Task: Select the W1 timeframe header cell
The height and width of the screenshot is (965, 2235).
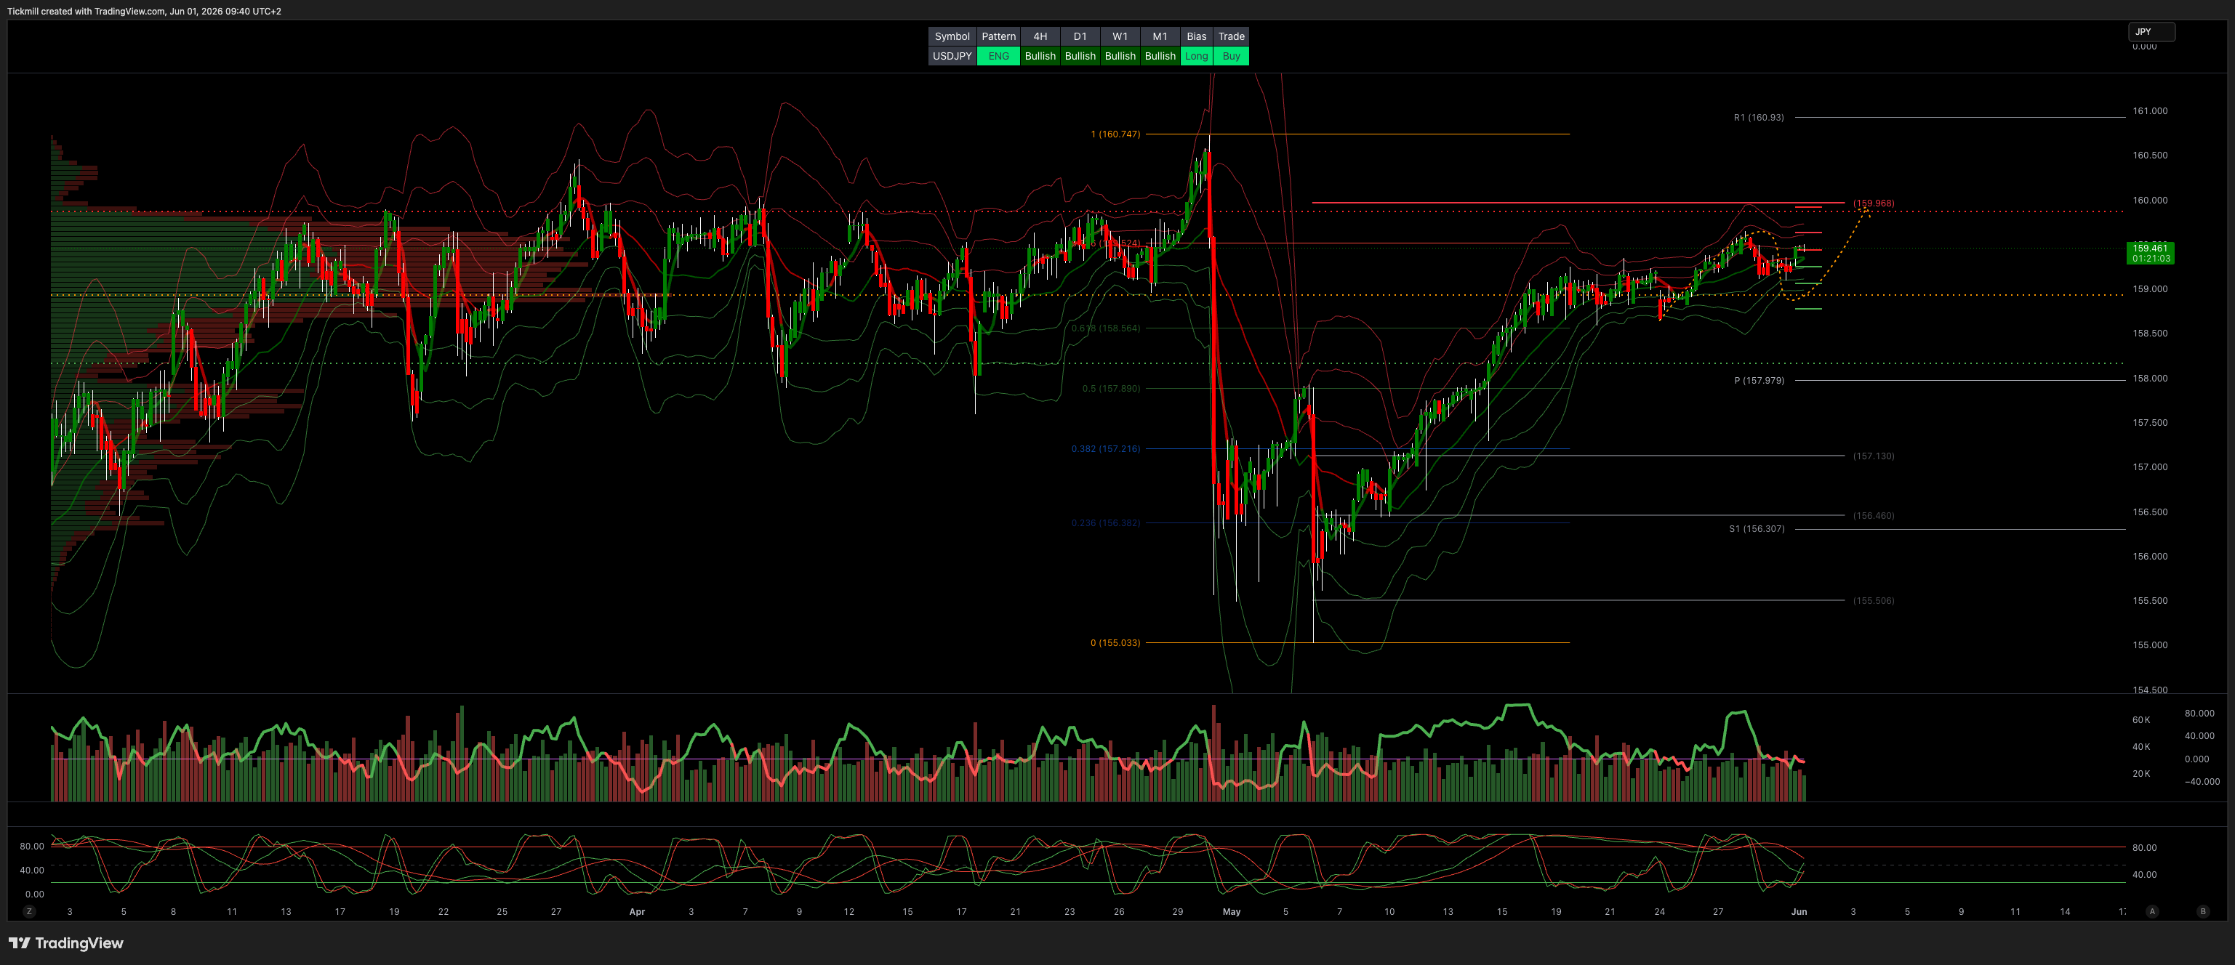Action: pyautogui.click(x=1119, y=36)
